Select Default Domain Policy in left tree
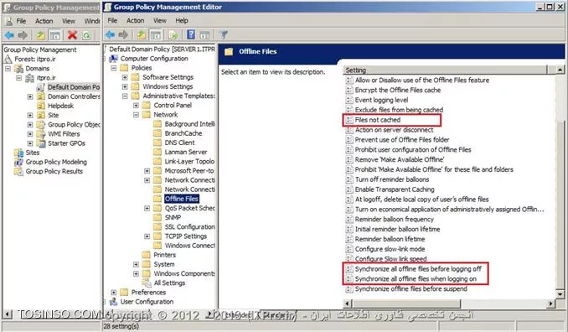This screenshot has width=568, height=332. 74,87
